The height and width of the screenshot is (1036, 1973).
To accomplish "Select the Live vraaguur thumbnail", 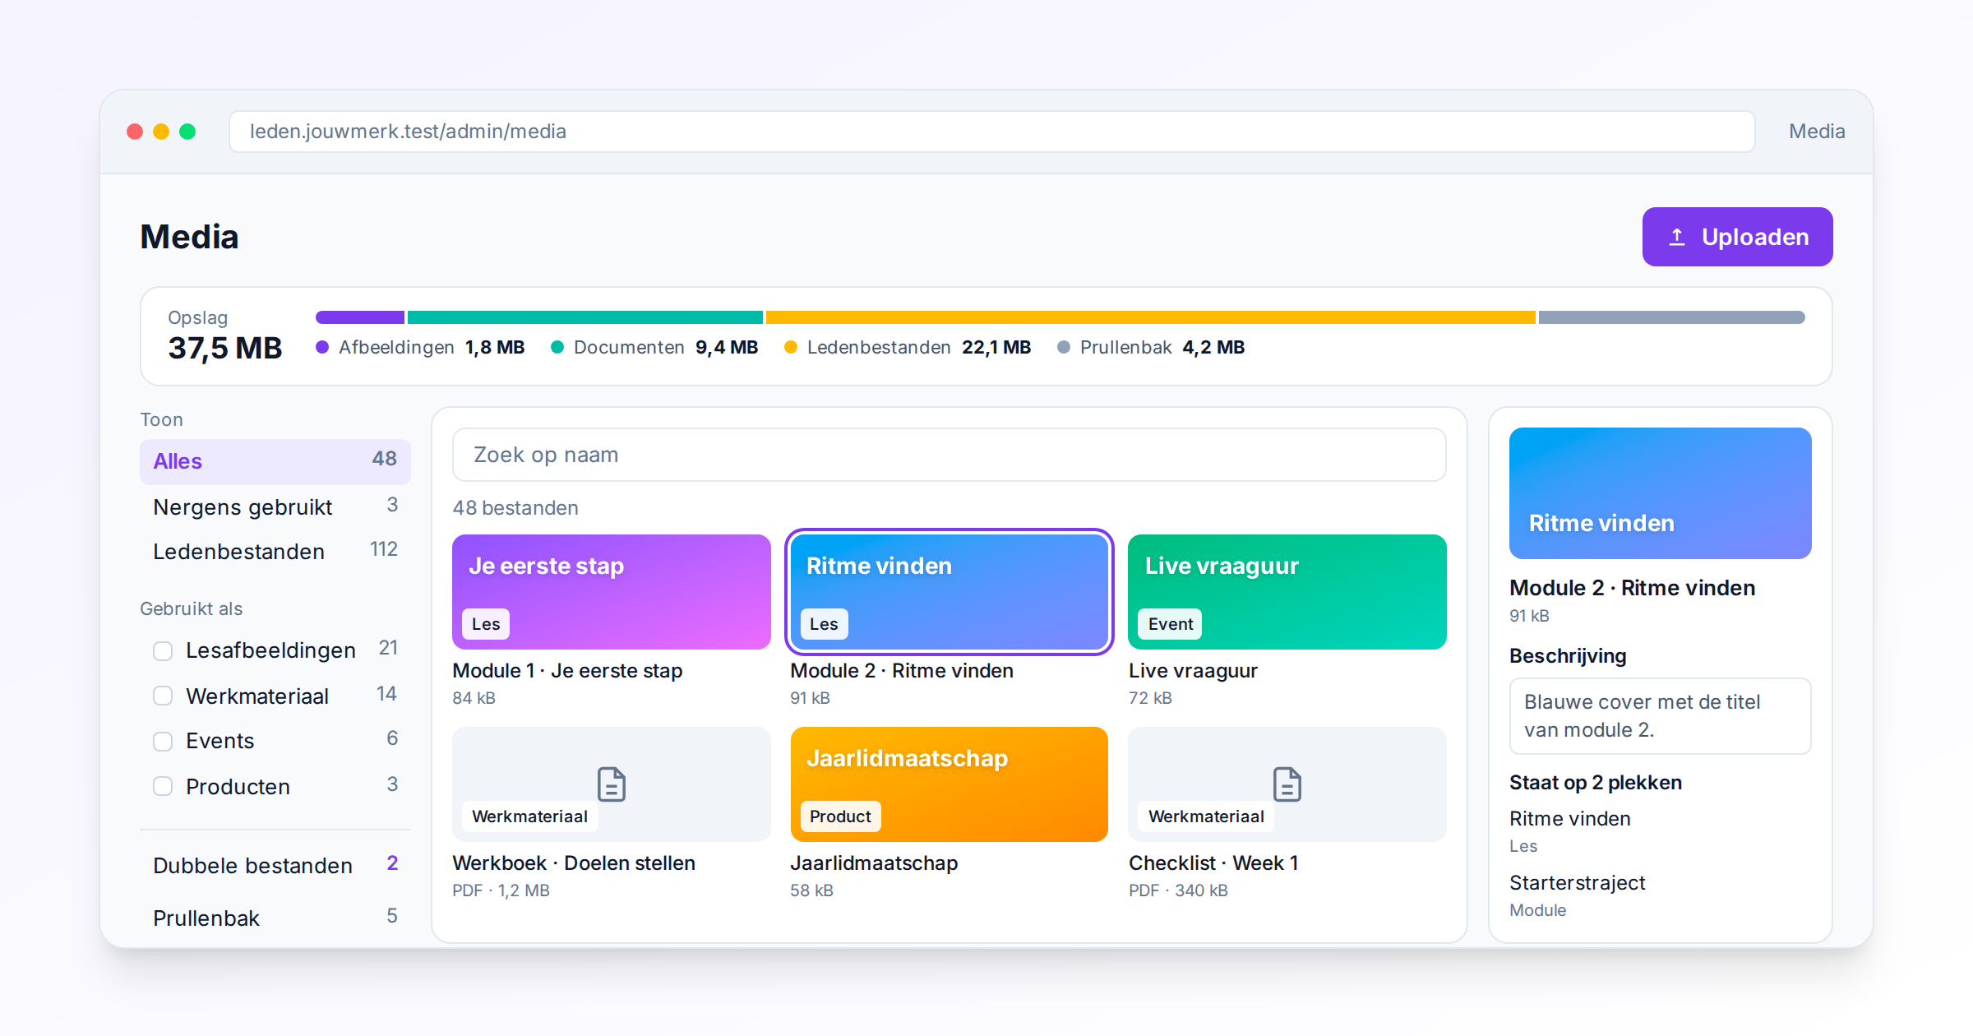I will [1287, 592].
